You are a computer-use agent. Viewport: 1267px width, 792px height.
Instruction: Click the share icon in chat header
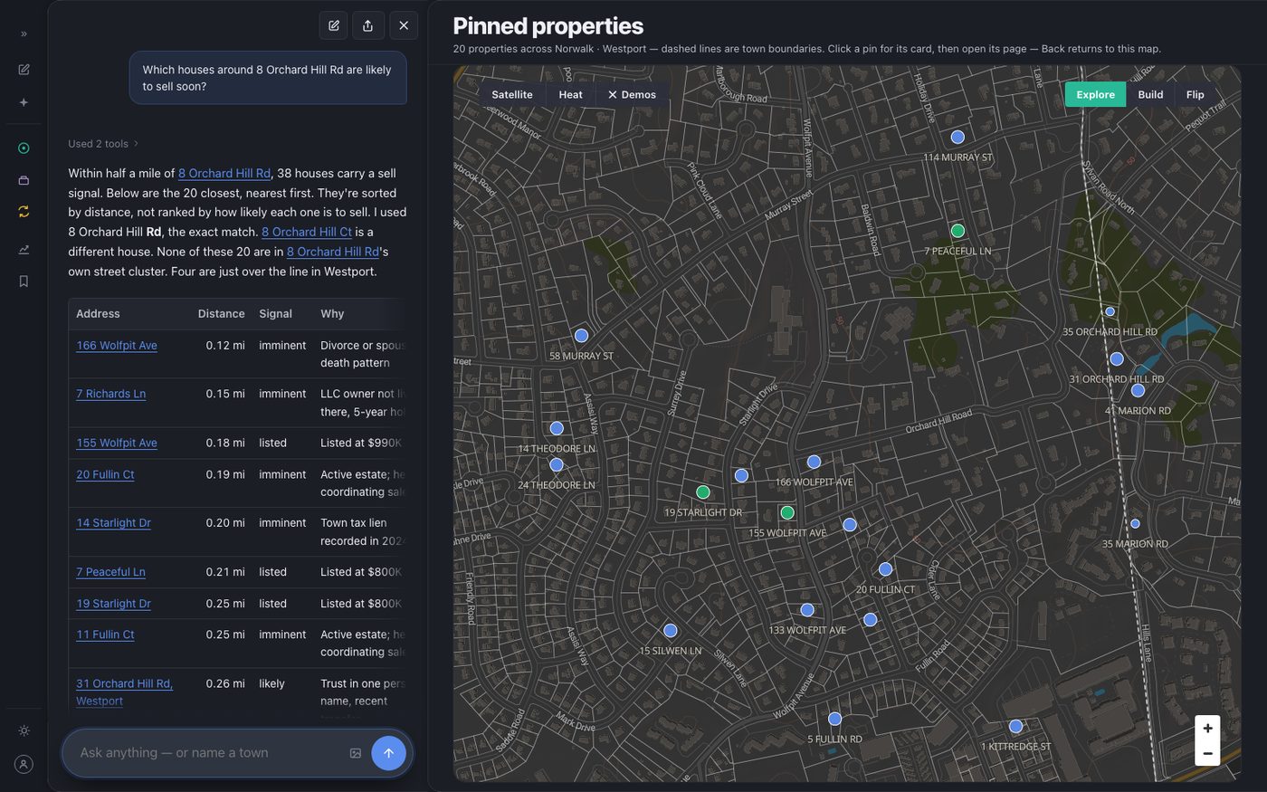click(x=367, y=25)
